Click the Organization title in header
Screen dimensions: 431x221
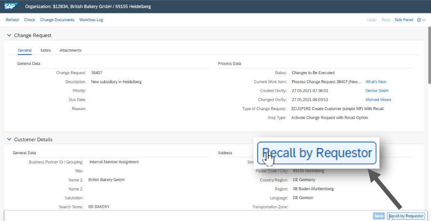(88, 6)
